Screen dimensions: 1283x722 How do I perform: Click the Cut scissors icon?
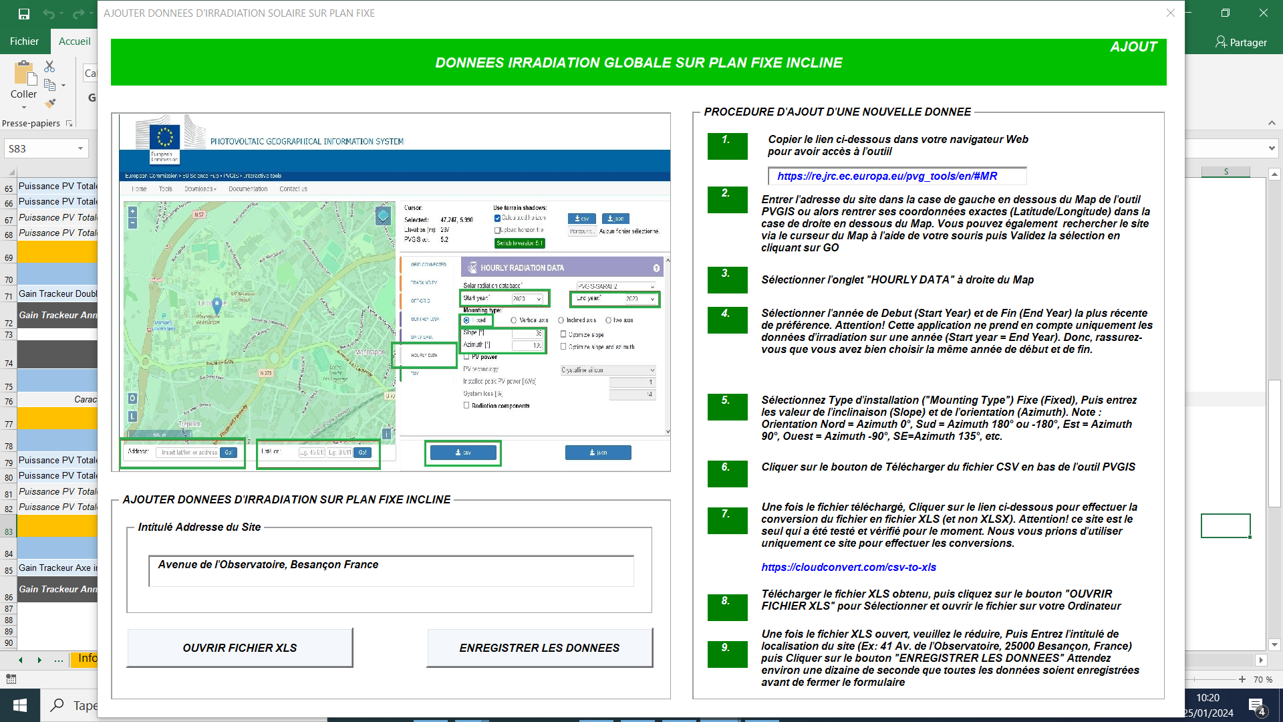(49, 66)
